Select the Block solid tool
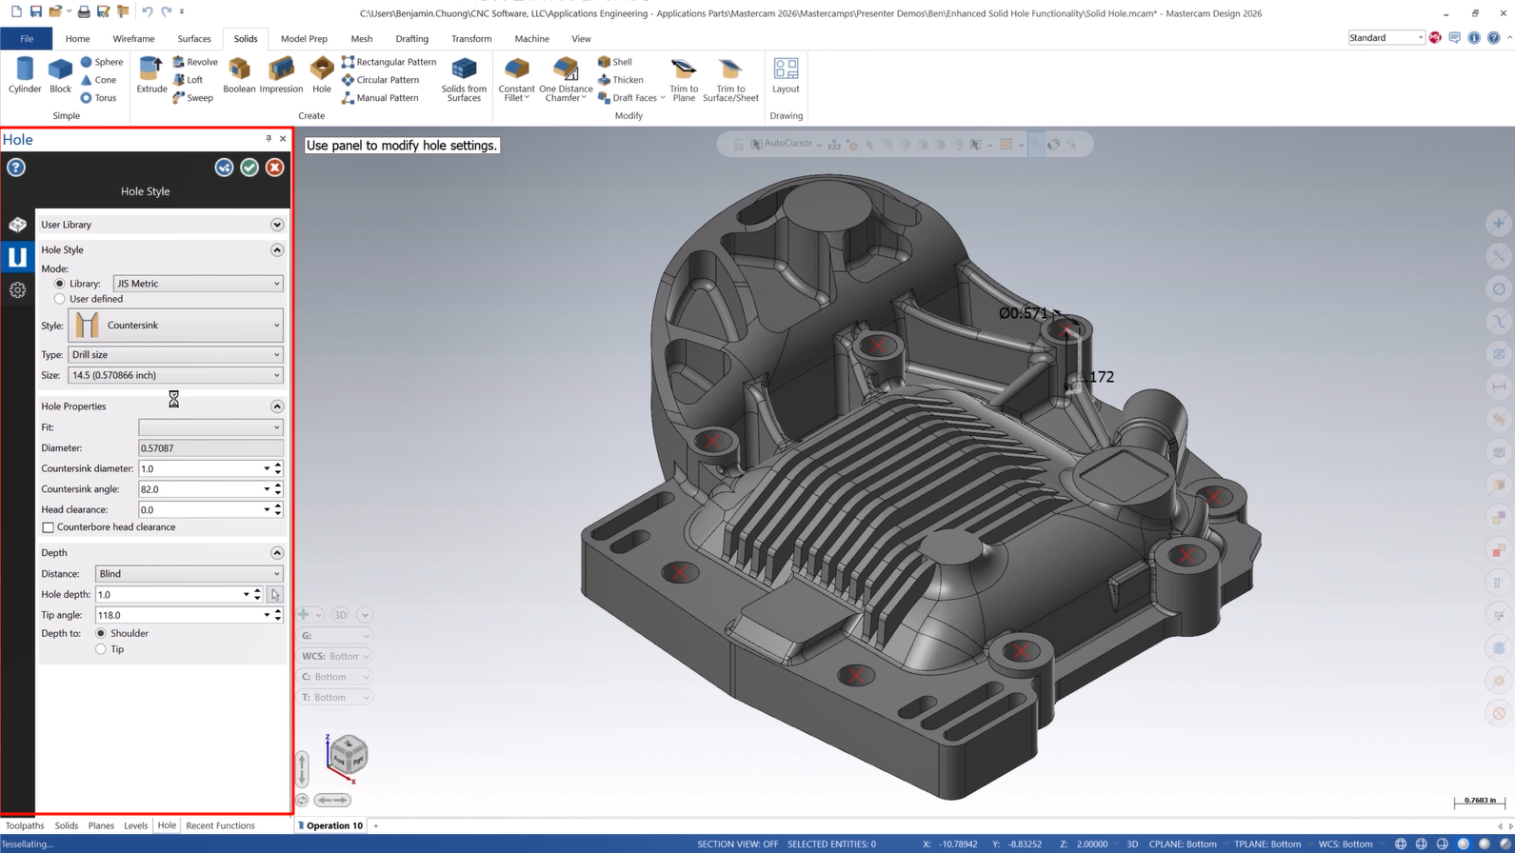This screenshot has height=853, width=1515. tap(60, 75)
